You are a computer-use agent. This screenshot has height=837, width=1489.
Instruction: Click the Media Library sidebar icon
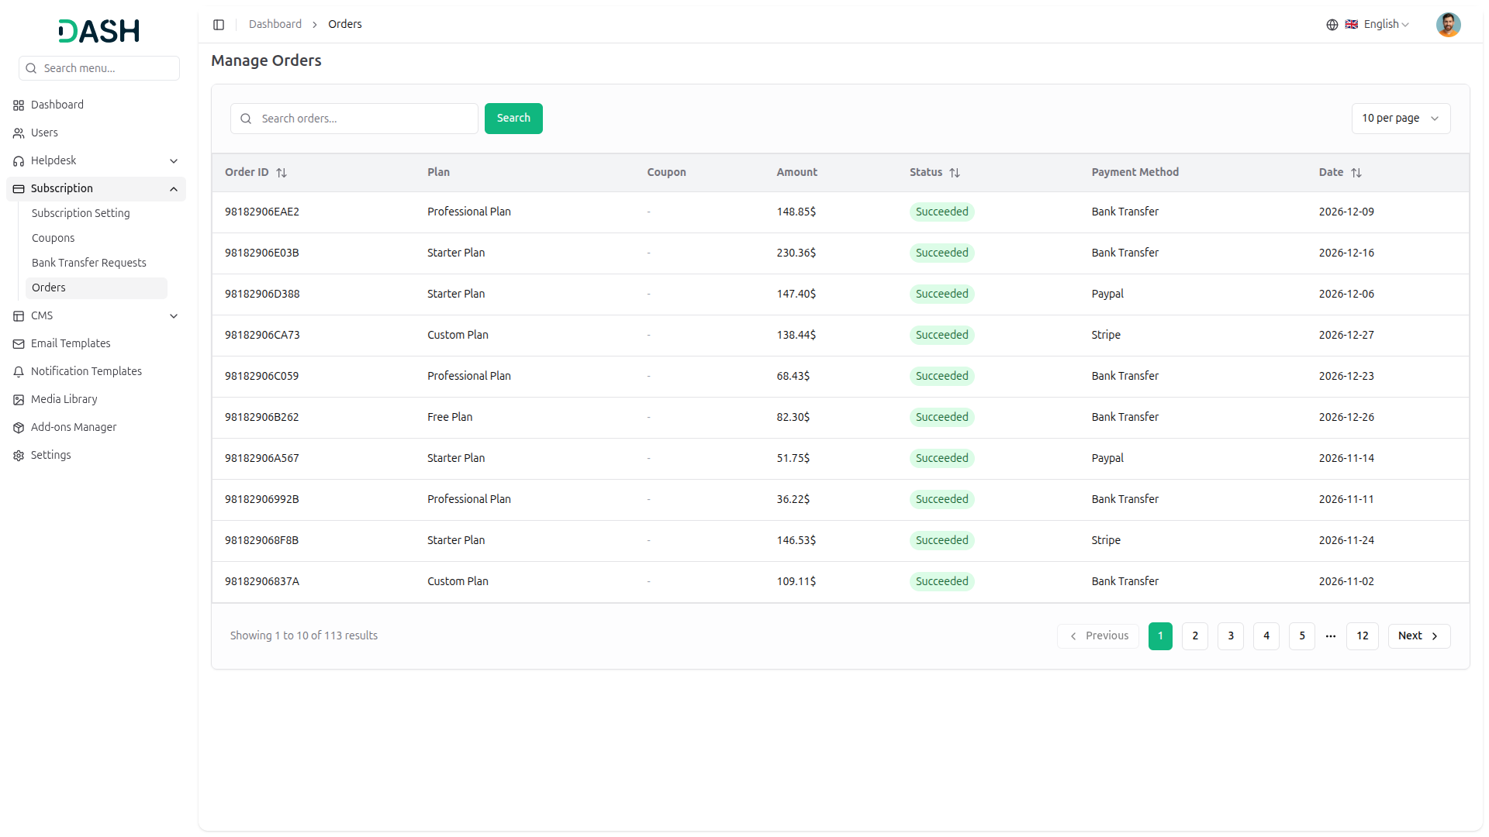19,400
